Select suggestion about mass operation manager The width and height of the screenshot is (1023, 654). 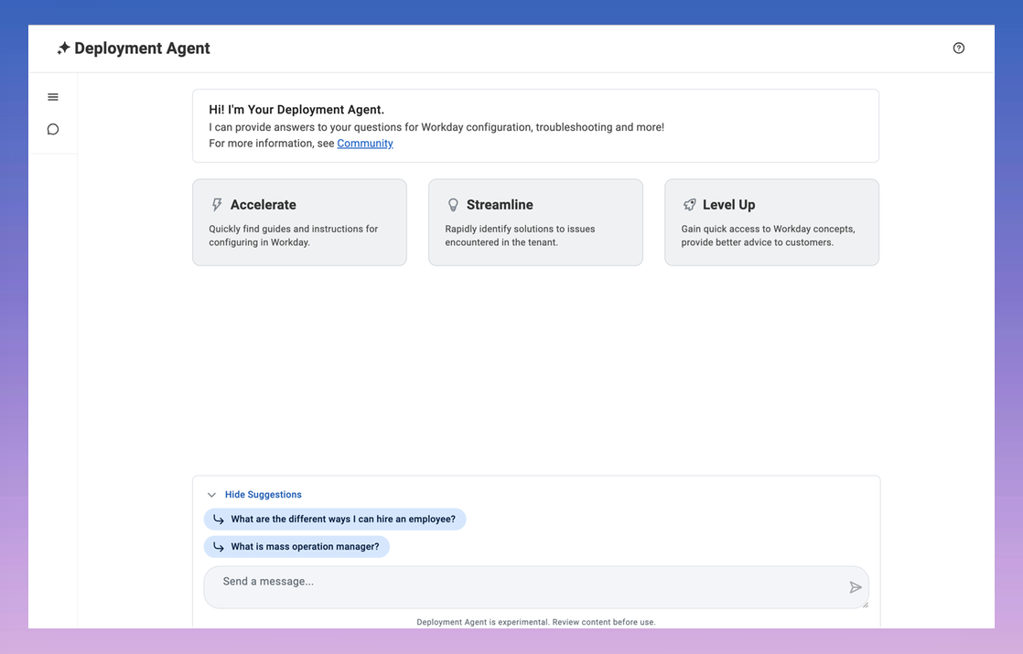296,546
